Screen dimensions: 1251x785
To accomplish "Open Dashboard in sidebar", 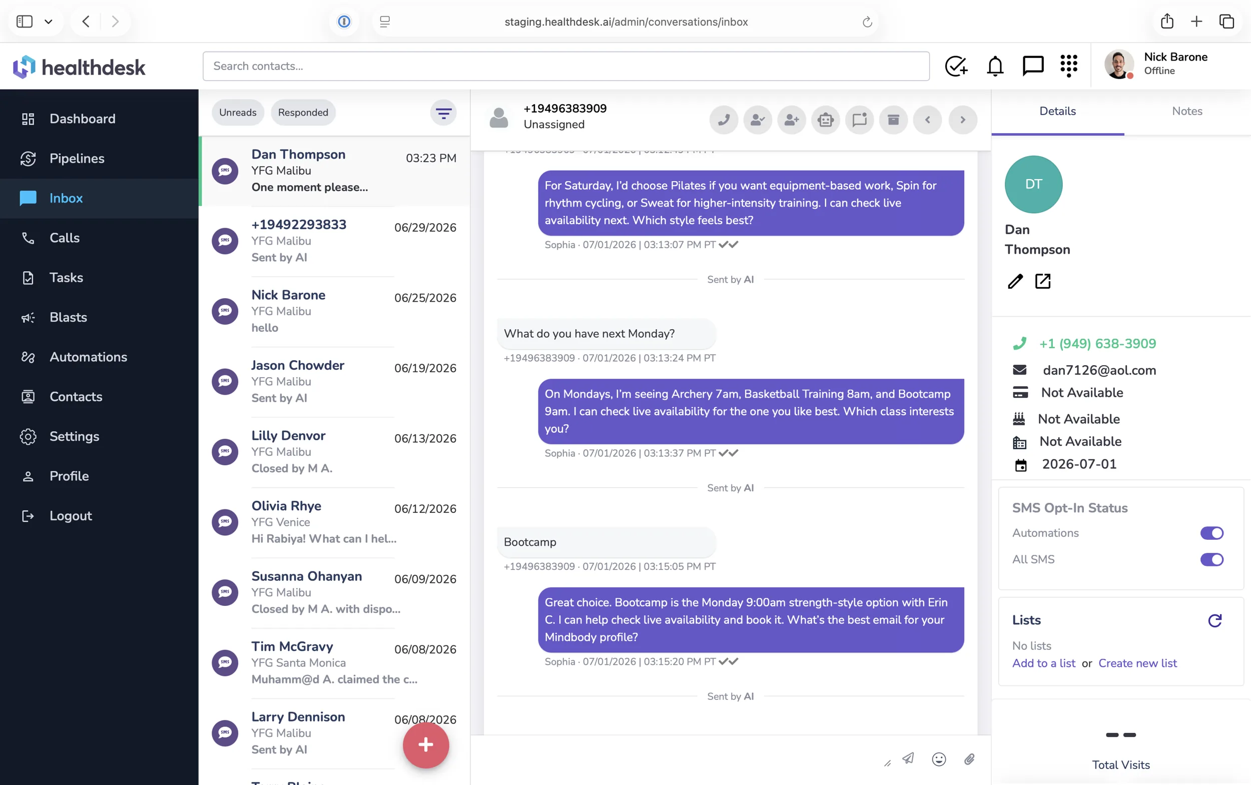I will (x=99, y=119).
